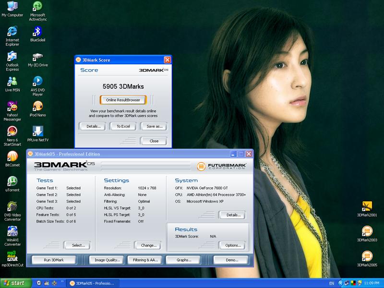Click the Game Test 1 label
Screen dimensions: 384x288
pyautogui.click(x=47, y=188)
